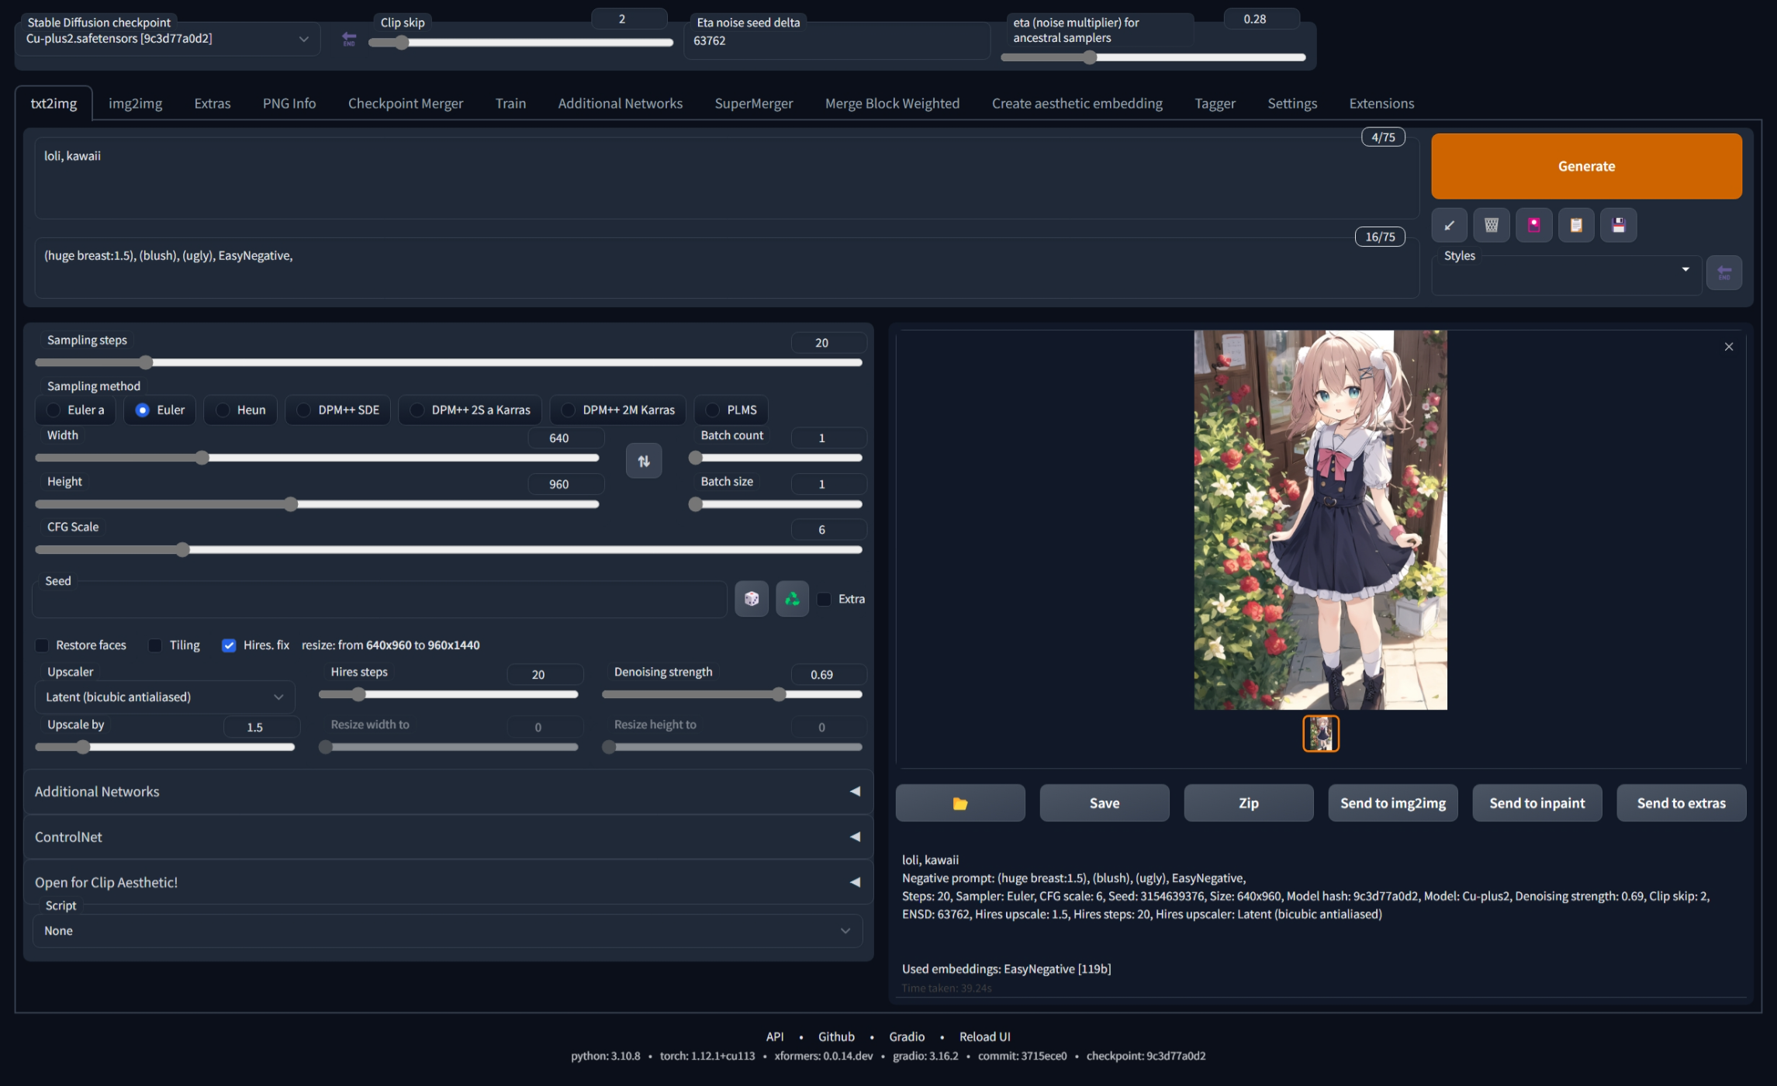Open the Checkpoint Merger tab
The height and width of the screenshot is (1086, 1777).
[x=405, y=102]
